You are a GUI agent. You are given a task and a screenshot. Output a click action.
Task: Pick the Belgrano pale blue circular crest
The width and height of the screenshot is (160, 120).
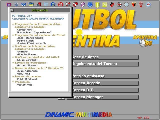pos(126,5)
